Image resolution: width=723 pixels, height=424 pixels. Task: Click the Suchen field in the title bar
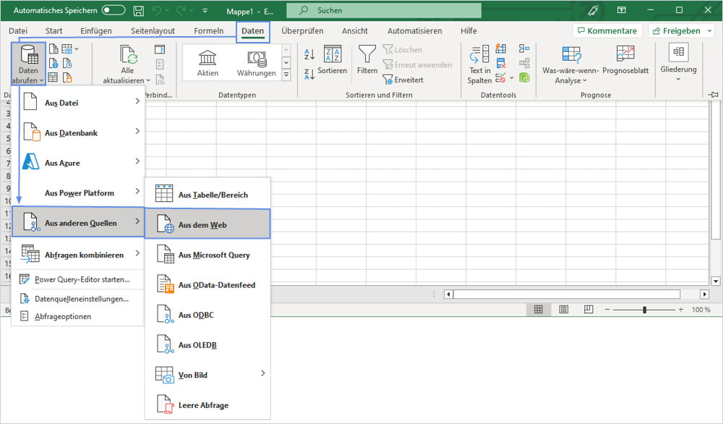(x=383, y=11)
